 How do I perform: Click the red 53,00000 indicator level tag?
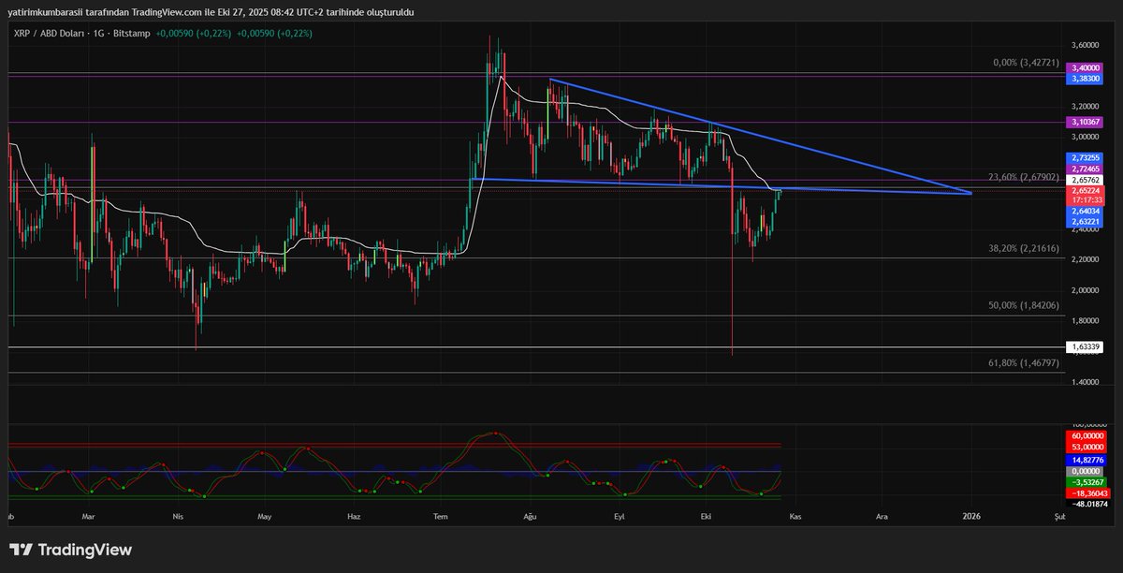click(1087, 447)
